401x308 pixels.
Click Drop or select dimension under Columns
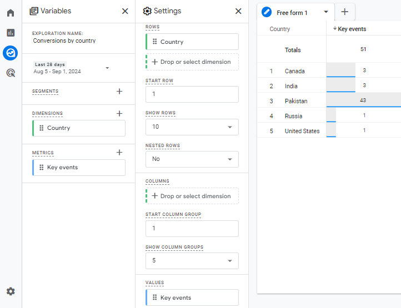tap(192, 196)
